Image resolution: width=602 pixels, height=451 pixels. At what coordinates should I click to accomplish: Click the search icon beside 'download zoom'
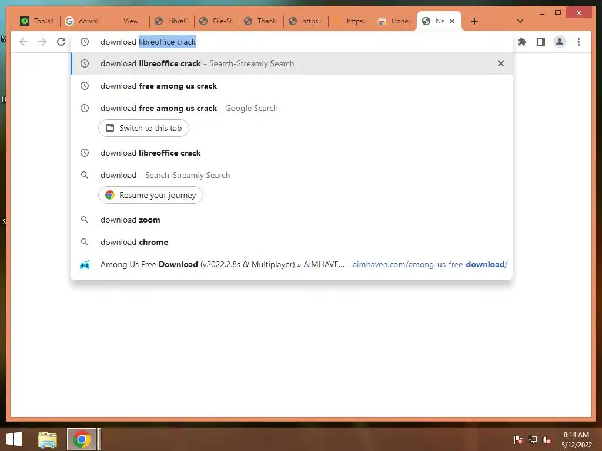[85, 220]
